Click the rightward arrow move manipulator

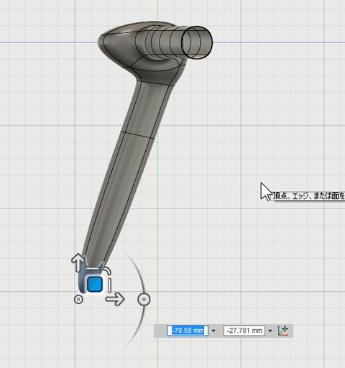click(x=115, y=299)
